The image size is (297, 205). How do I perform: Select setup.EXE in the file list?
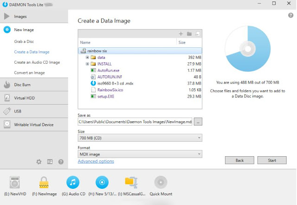(x=107, y=96)
